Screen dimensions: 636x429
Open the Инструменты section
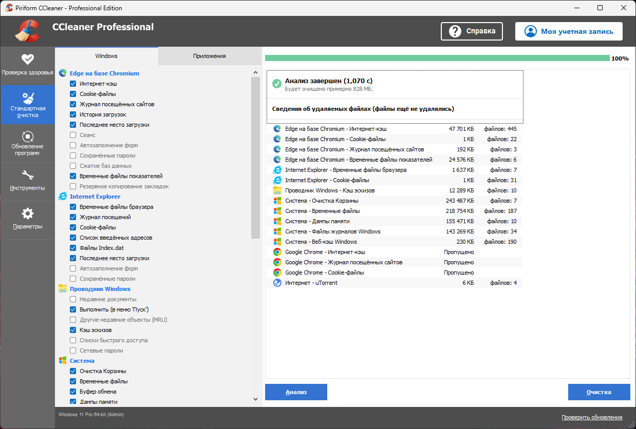point(27,182)
